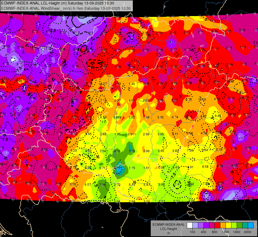Click the wind shear value "0.998"

[x=117, y=117]
